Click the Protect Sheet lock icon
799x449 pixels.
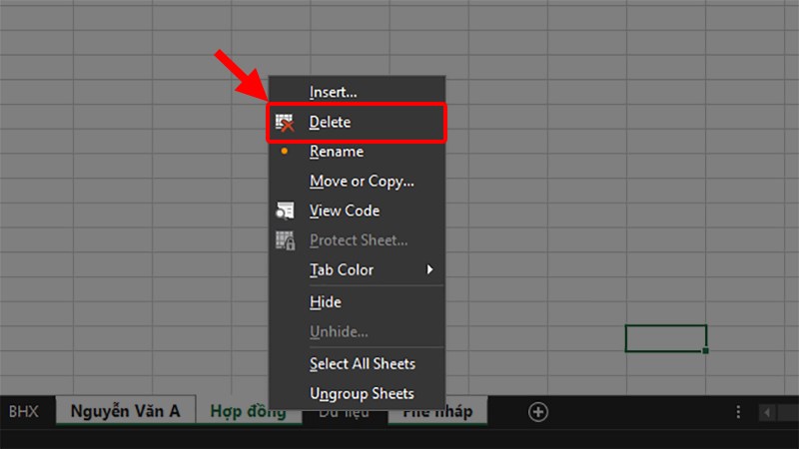[x=285, y=240]
